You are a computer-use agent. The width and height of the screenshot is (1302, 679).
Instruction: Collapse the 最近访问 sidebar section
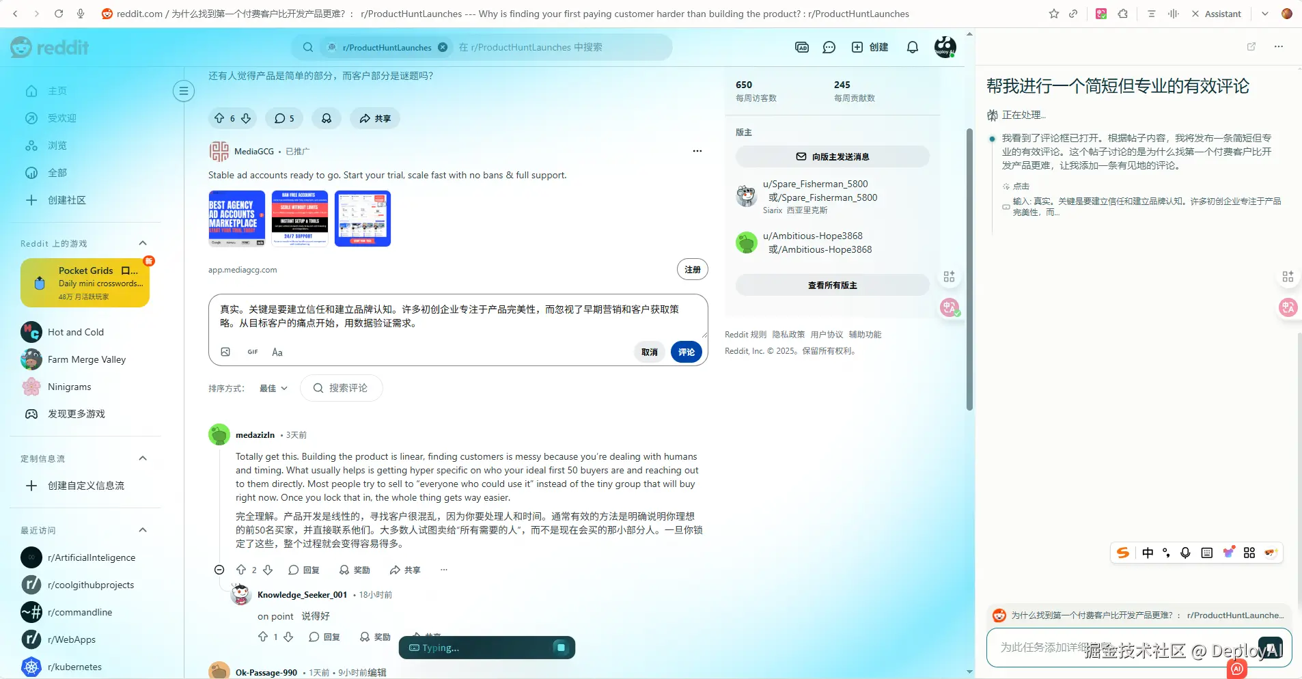coord(143,529)
